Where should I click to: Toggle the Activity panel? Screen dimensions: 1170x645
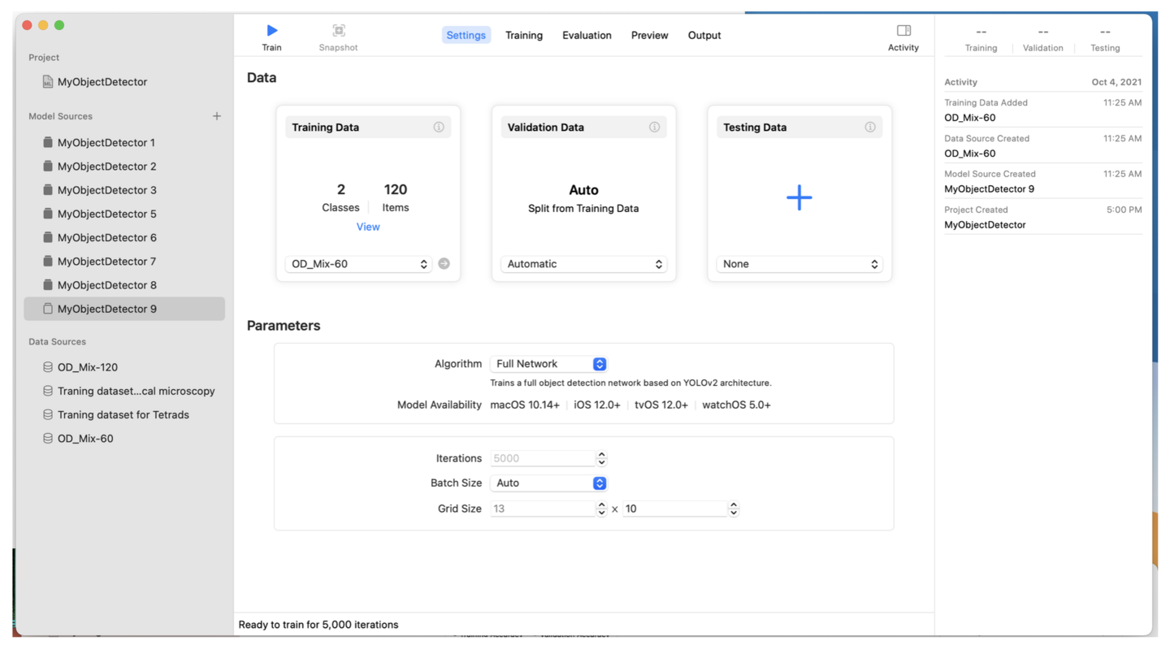point(903,31)
